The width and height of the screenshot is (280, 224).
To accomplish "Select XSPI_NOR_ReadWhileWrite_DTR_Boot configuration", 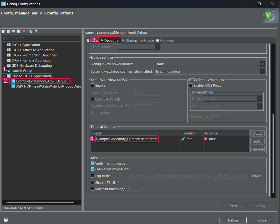I will [49, 86].
